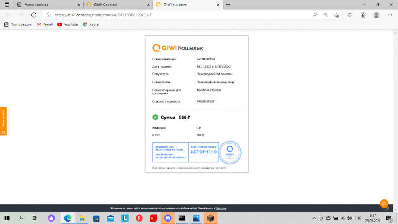This screenshot has width=398, height=224.
Task: Follow the cookie Политике link
Action: (221, 208)
